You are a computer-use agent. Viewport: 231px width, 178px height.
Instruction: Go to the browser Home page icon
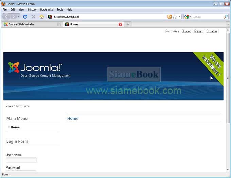coord(42,17)
